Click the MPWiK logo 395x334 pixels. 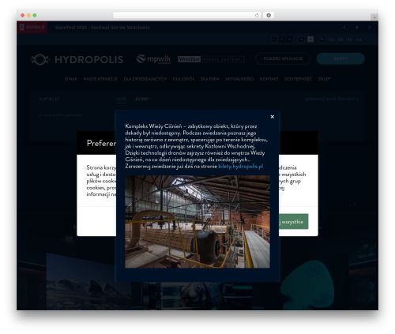(153, 59)
